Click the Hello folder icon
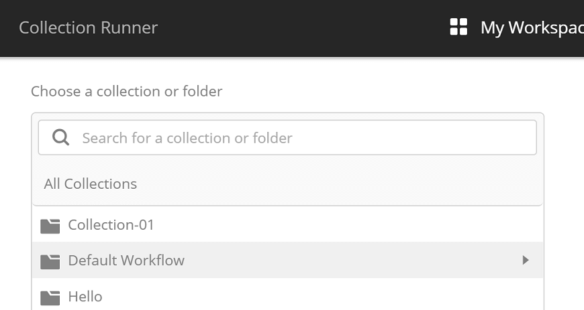 50,298
